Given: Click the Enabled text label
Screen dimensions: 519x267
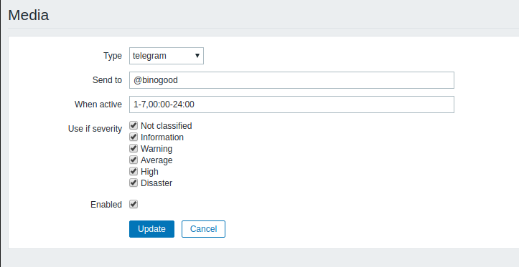Looking at the screenshot, I should pos(106,205).
